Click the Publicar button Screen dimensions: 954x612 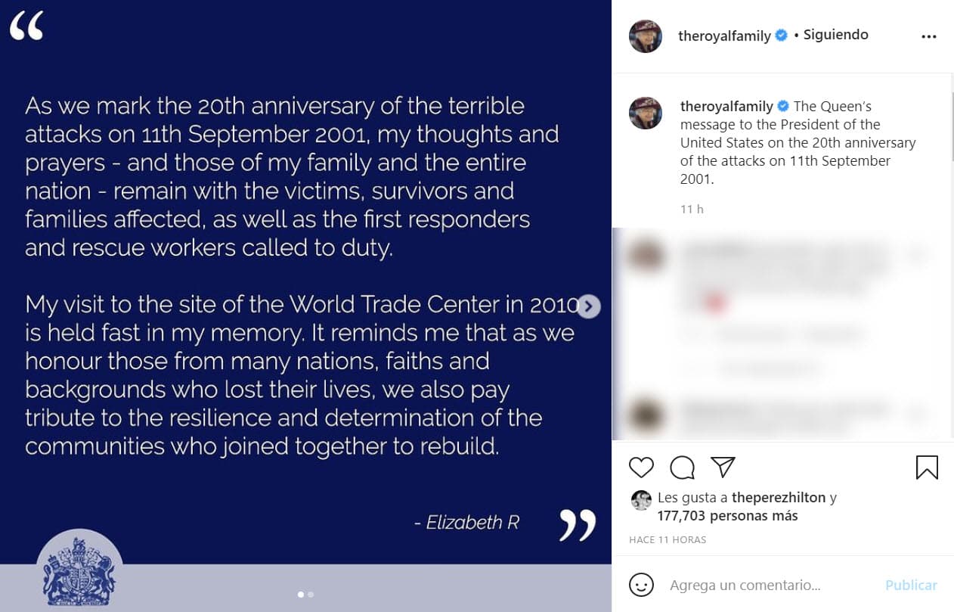(911, 585)
